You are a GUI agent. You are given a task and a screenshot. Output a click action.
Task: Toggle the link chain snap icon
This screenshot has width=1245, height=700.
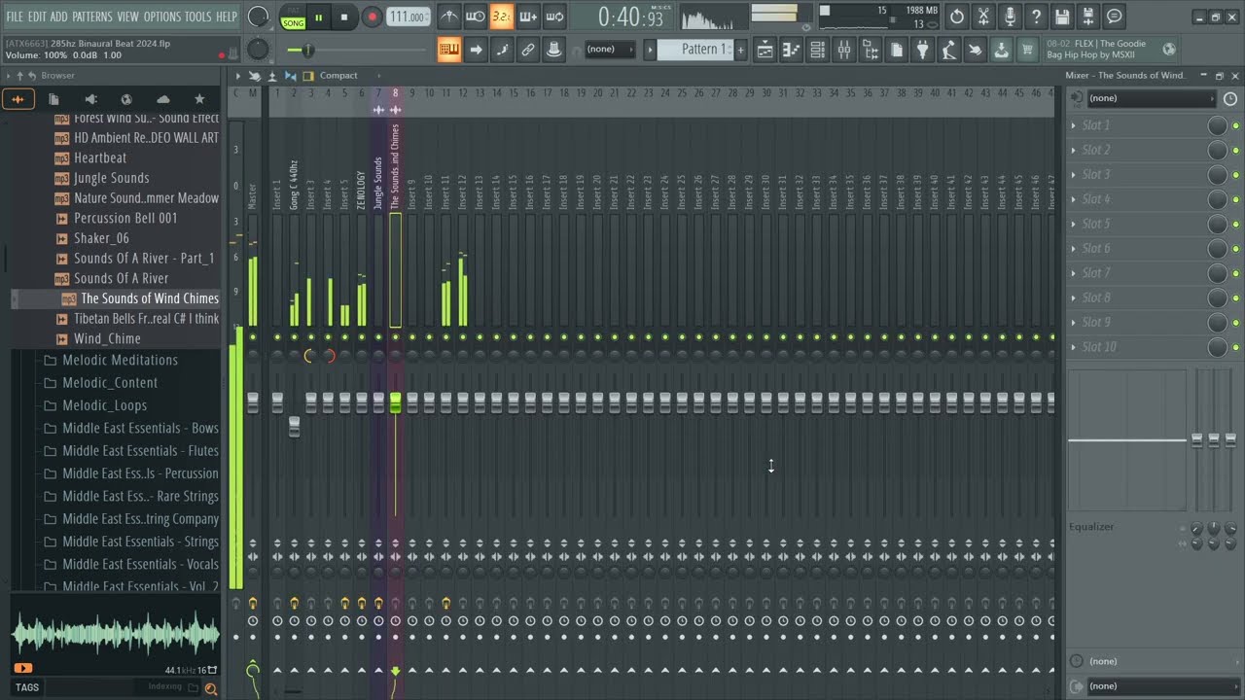click(x=527, y=50)
